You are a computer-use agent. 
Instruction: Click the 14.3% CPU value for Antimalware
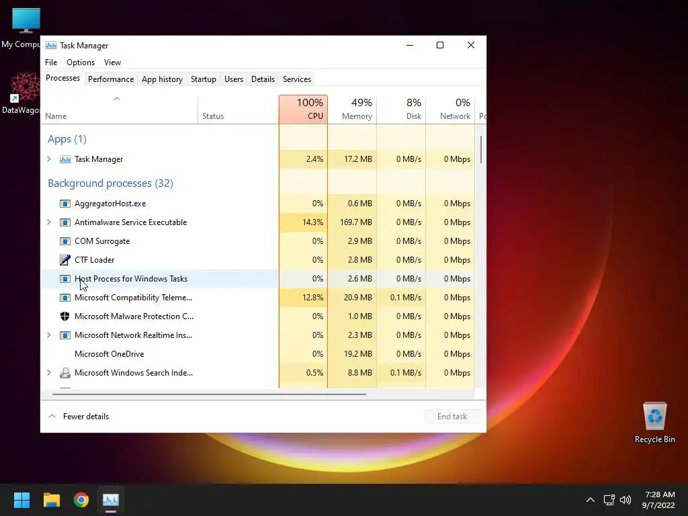(313, 222)
